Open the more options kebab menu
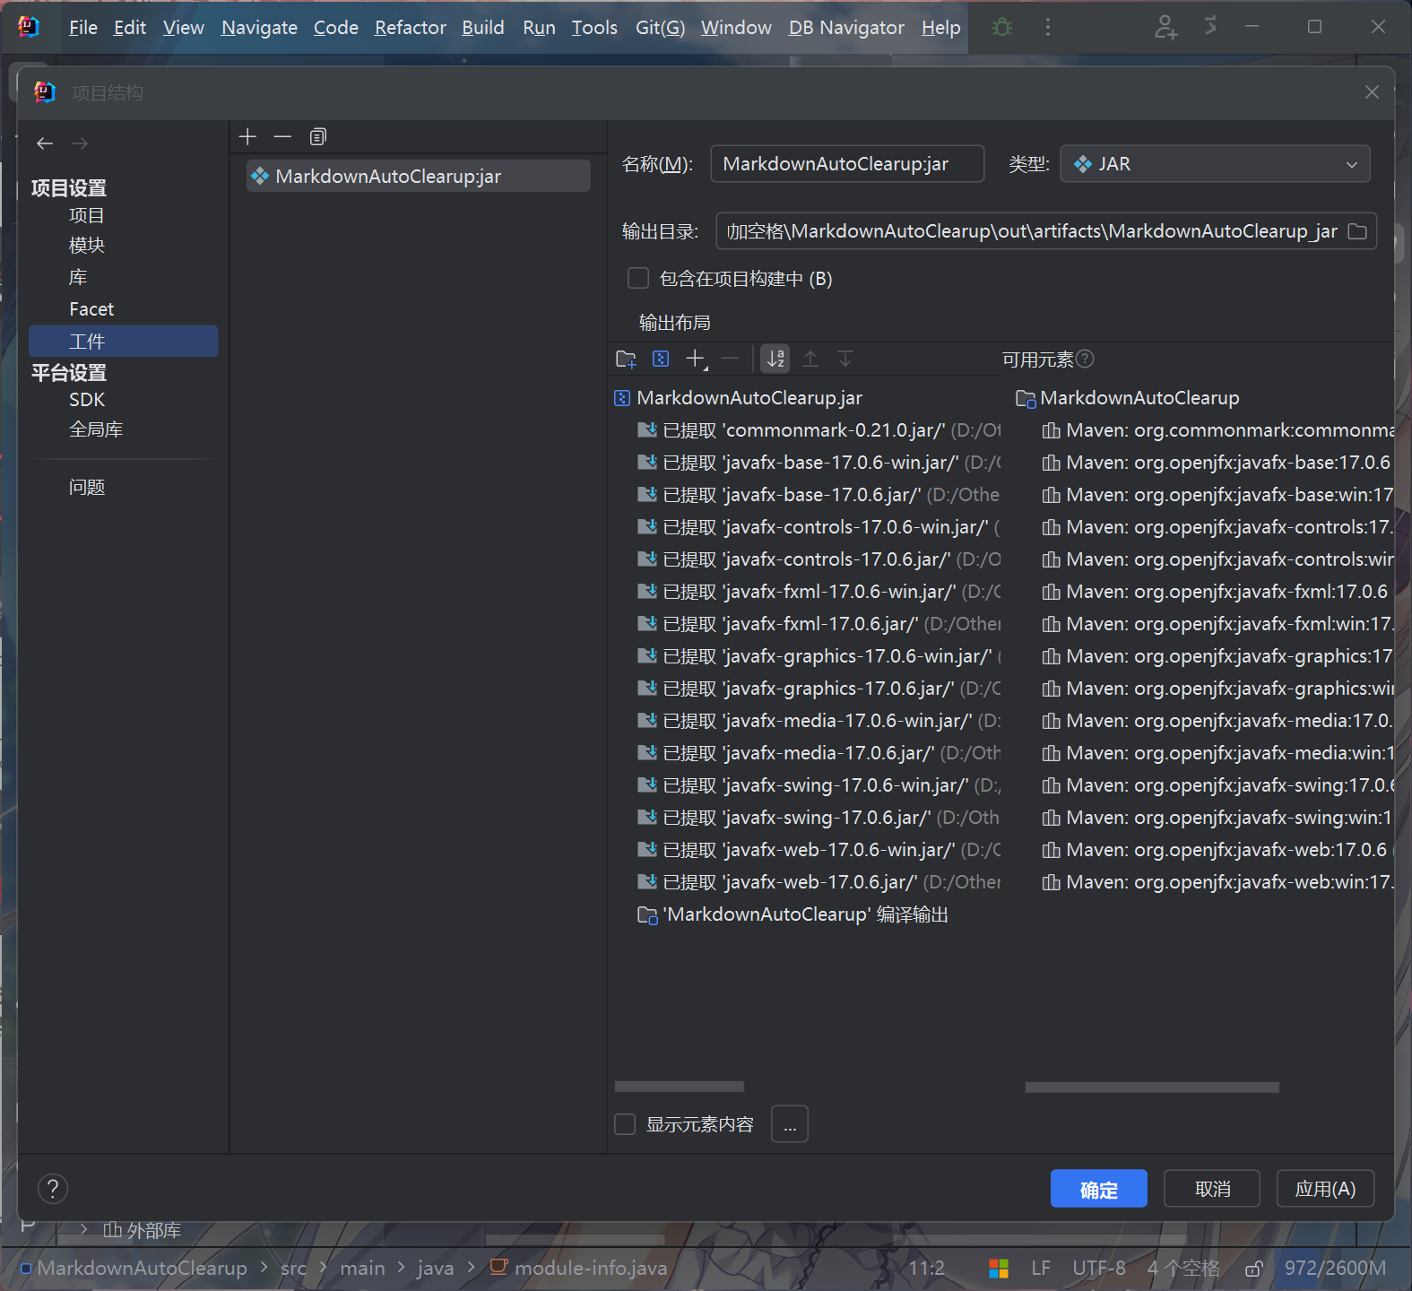 (x=1047, y=28)
